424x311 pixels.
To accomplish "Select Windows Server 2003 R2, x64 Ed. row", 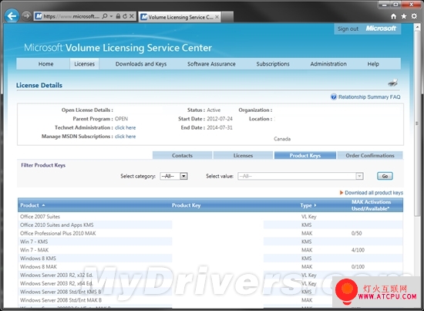I will coord(210,284).
